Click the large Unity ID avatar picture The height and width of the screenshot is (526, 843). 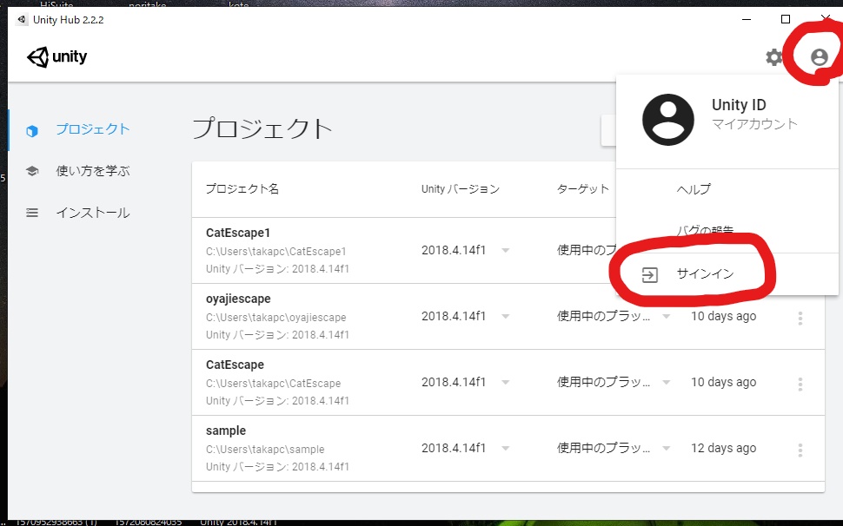coord(668,120)
